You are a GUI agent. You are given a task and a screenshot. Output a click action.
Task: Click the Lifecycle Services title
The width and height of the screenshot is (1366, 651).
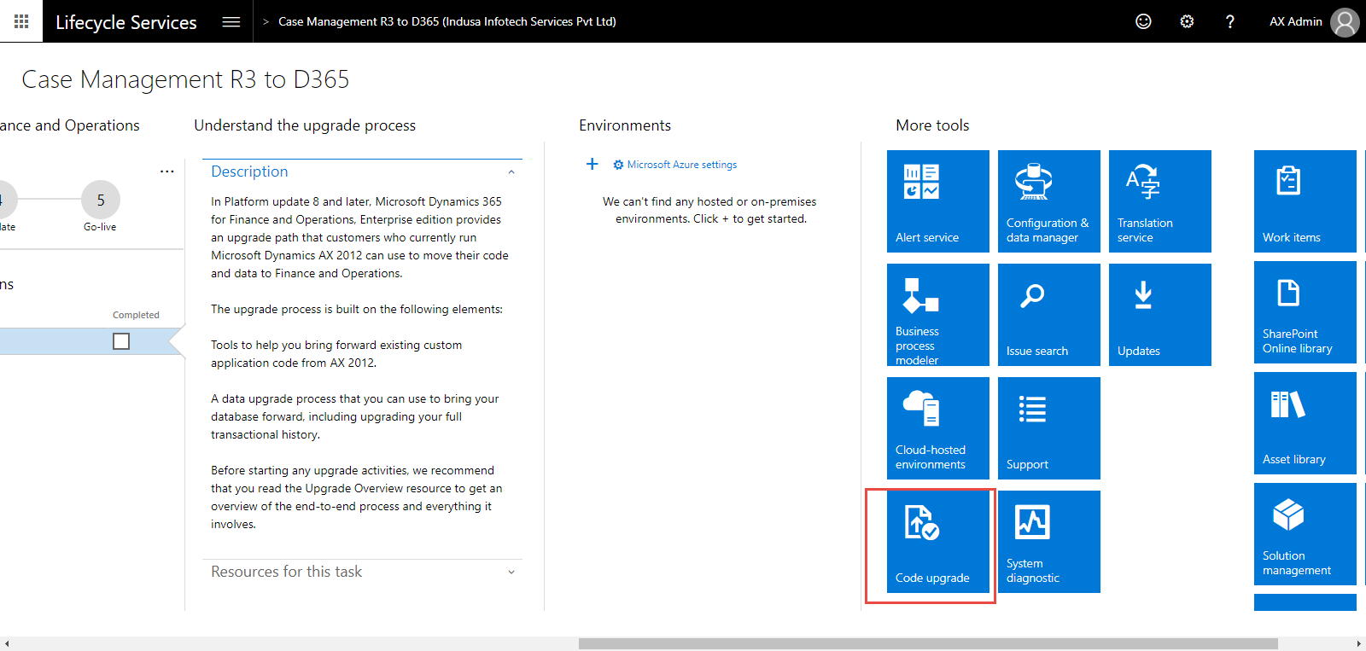126,22
